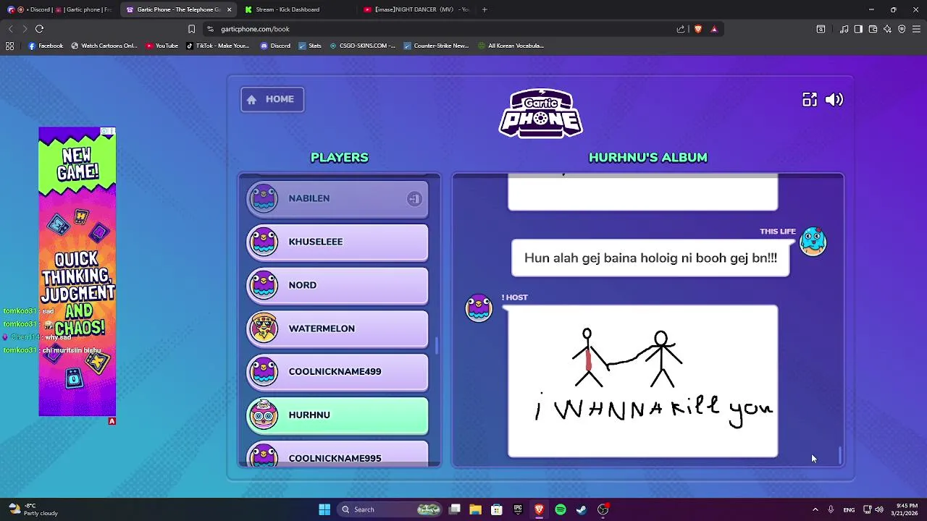
Task: Toggle the browser sidebar panel icon
Action: point(858,29)
